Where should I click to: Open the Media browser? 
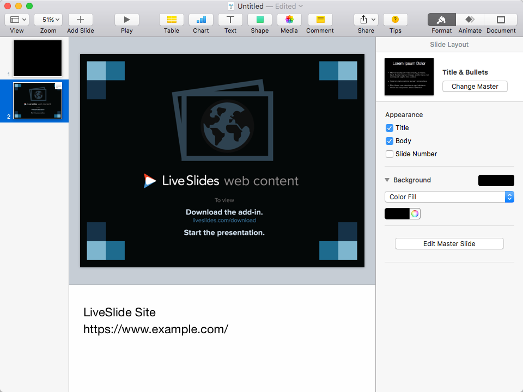[x=289, y=20]
